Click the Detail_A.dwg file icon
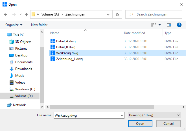Viewport: 186px width, 131px height. pyautogui.click(x=52, y=41)
